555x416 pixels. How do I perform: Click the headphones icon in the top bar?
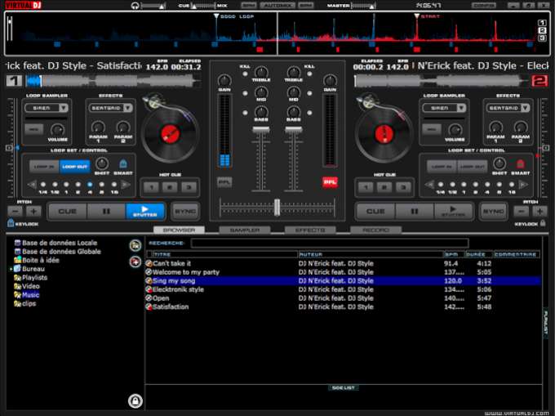pos(135,6)
